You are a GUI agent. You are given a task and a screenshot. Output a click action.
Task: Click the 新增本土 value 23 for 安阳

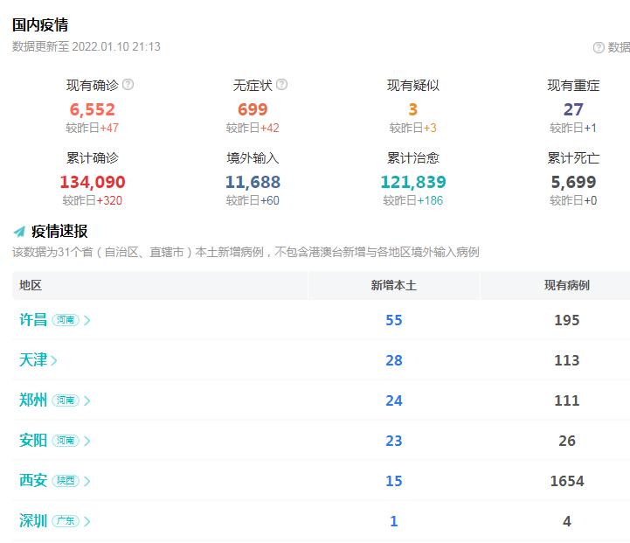[394, 441]
